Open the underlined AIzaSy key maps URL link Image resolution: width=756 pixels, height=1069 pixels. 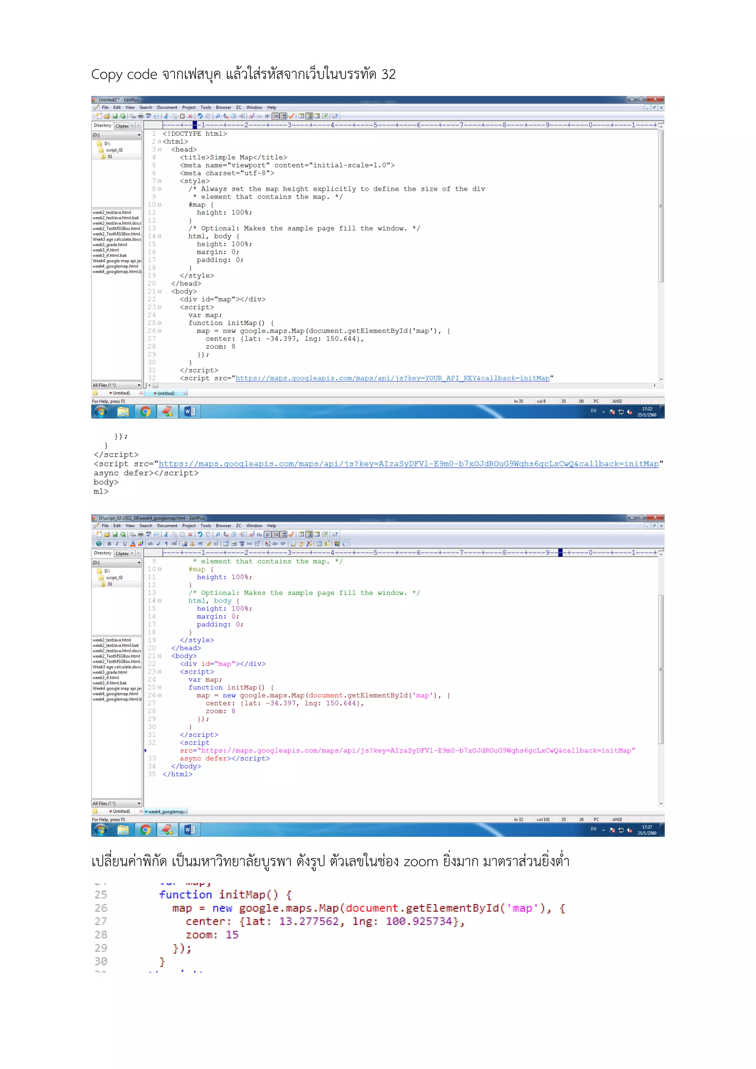point(408,464)
